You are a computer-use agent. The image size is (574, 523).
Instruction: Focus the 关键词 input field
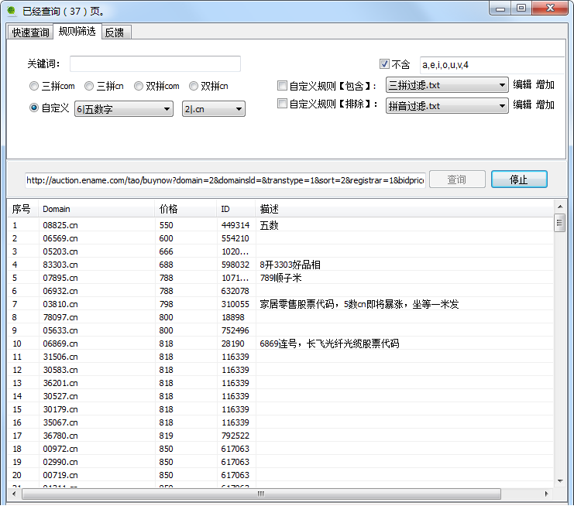[155, 64]
